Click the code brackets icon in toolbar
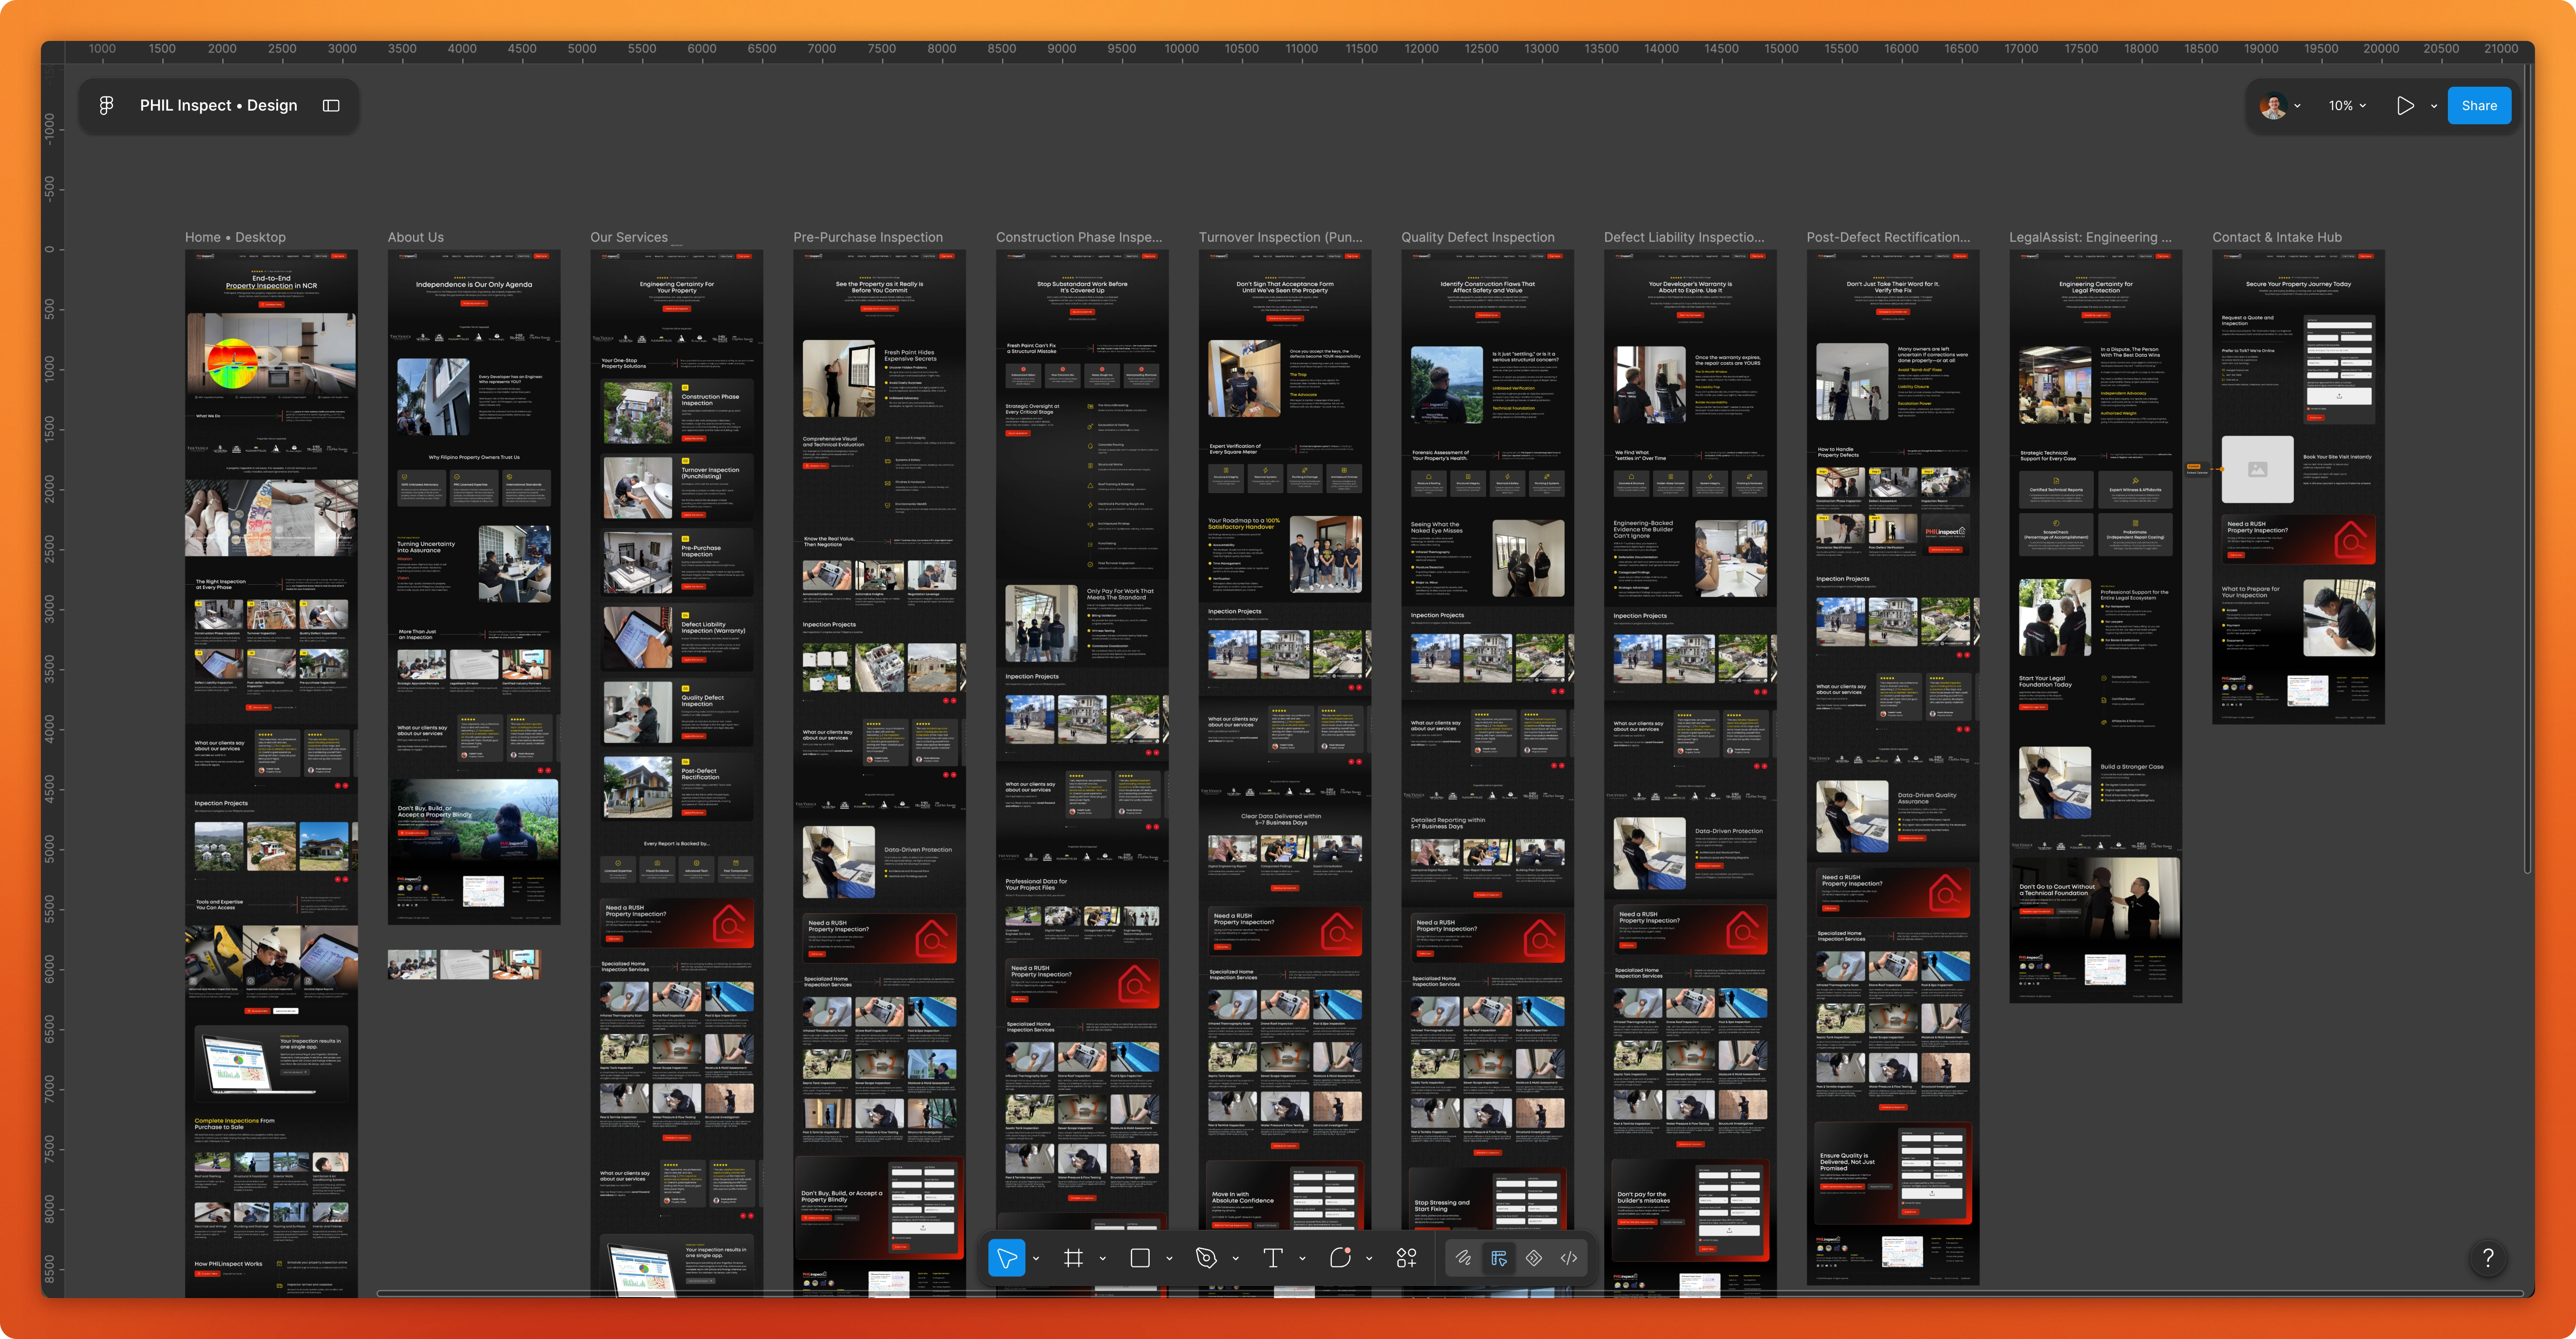The image size is (2576, 1339). tap(1569, 1258)
